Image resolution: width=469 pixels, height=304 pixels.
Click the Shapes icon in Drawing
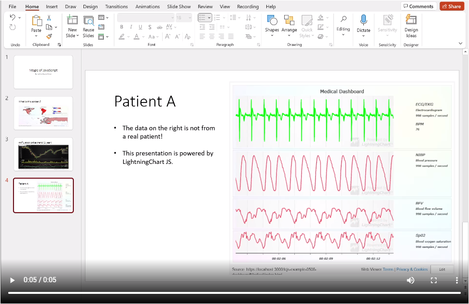272,20
